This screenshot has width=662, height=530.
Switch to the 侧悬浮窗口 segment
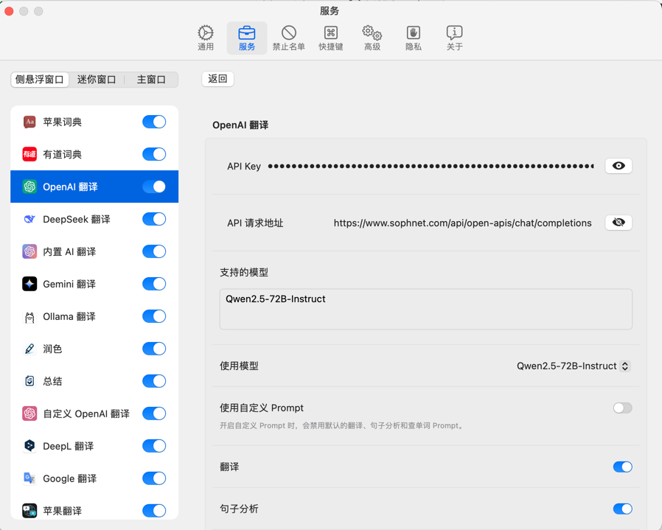point(40,80)
